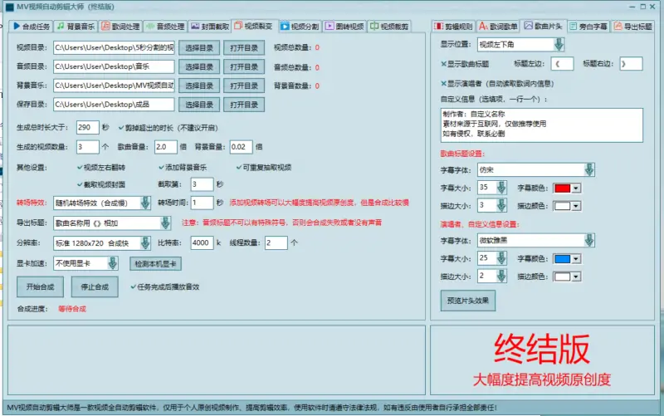The image size is (664, 416).
Task: Open the 剪辑规则 tab with red film icon
Action: pyautogui.click(x=453, y=27)
